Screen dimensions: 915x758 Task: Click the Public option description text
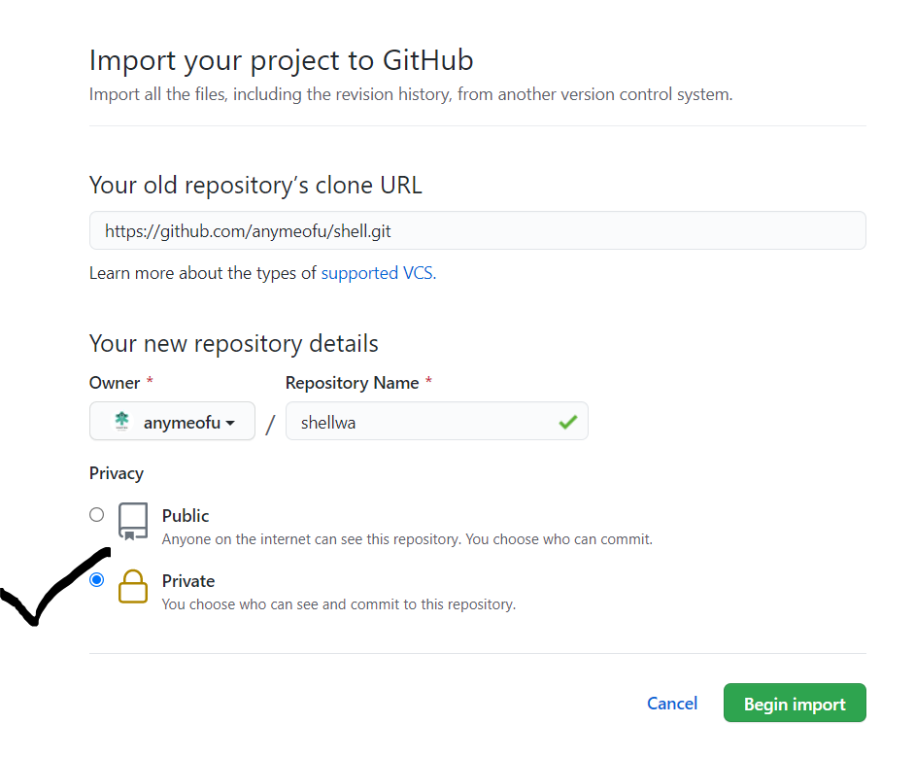click(407, 538)
